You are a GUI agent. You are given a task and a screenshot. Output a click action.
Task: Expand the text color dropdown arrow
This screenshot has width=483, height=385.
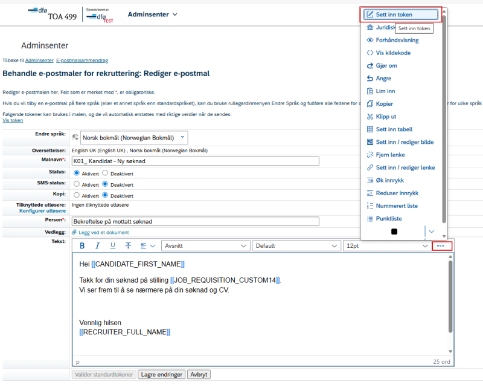(432, 231)
